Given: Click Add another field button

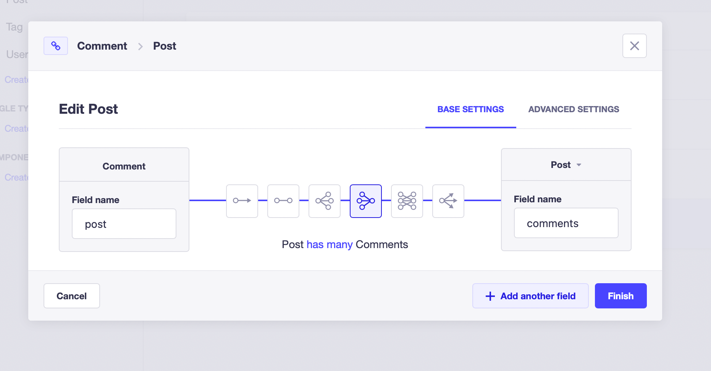Looking at the screenshot, I should [530, 296].
